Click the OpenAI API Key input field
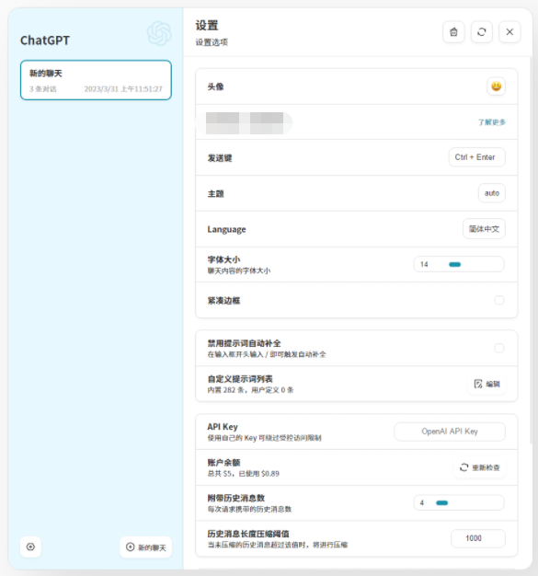The width and height of the screenshot is (538, 576). point(450,432)
